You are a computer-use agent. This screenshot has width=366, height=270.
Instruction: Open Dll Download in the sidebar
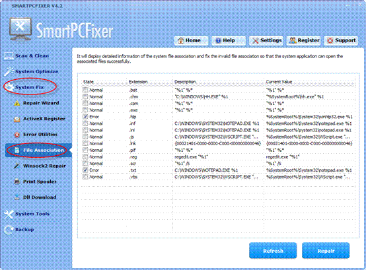[40, 197]
